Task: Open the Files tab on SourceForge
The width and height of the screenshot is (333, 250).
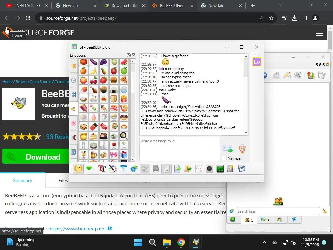Action: point(63,180)
